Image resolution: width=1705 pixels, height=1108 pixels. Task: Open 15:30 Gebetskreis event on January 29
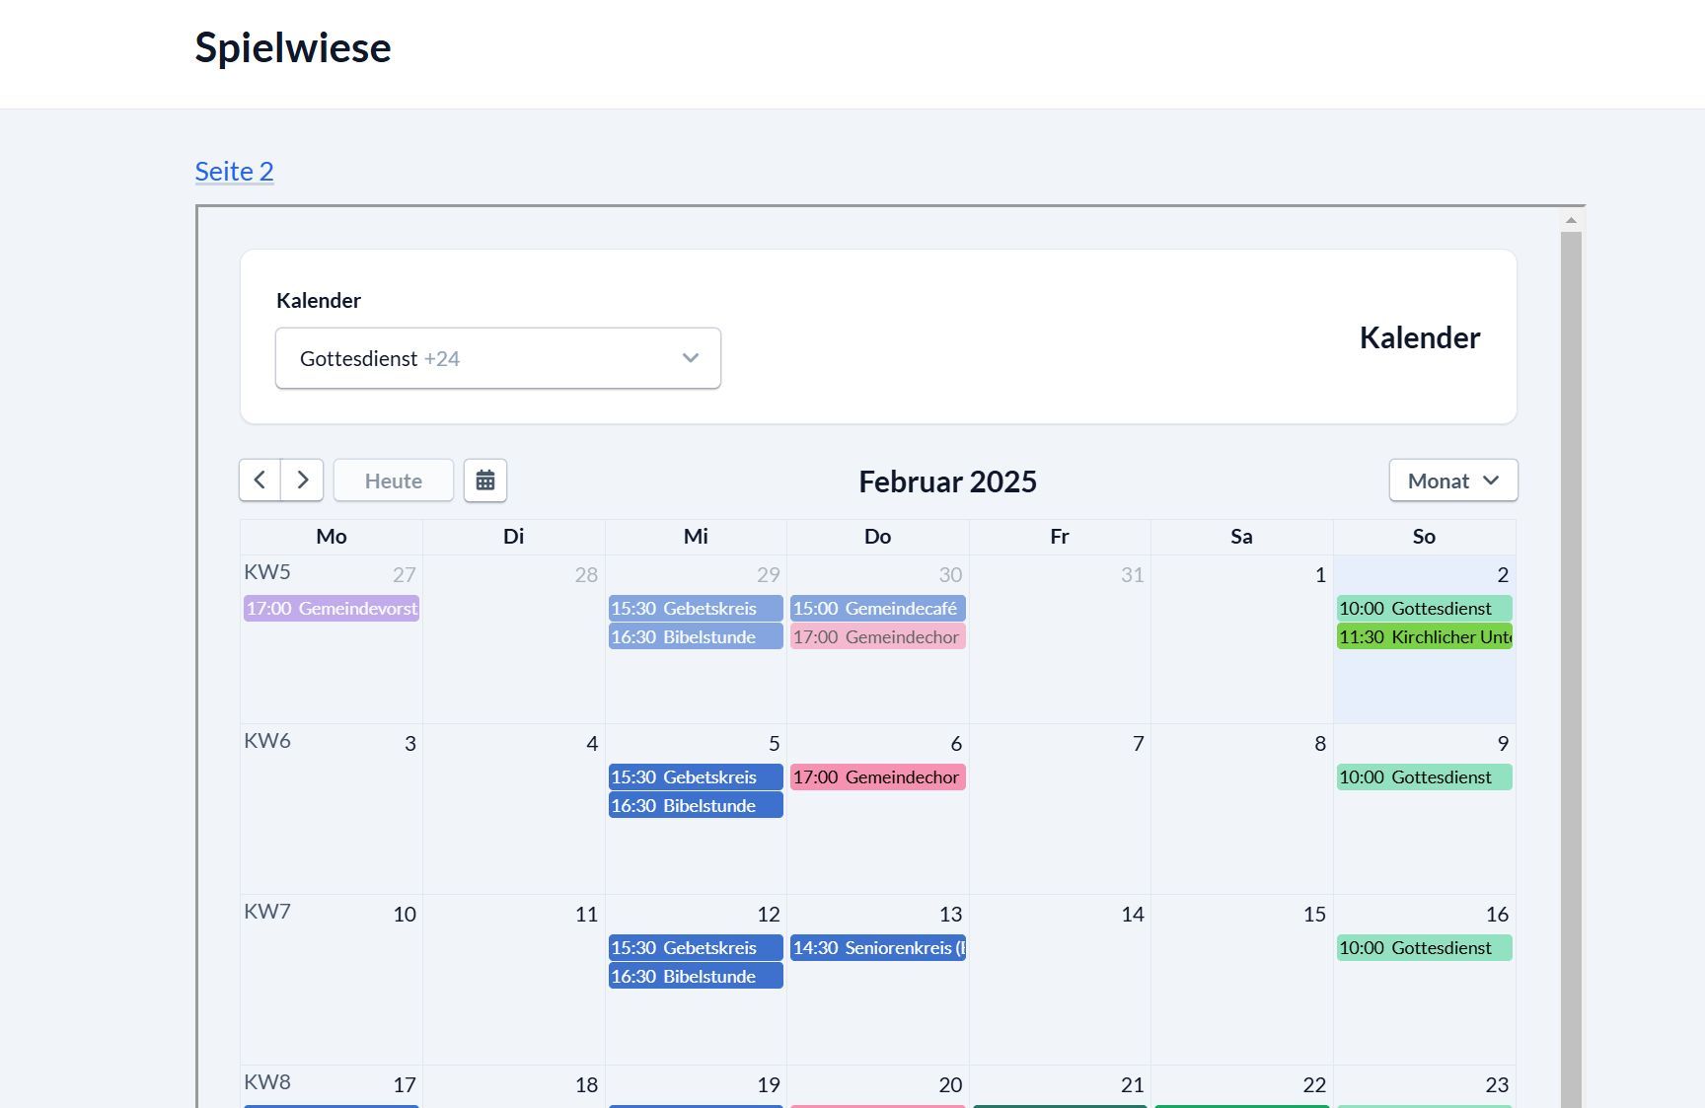696,609
